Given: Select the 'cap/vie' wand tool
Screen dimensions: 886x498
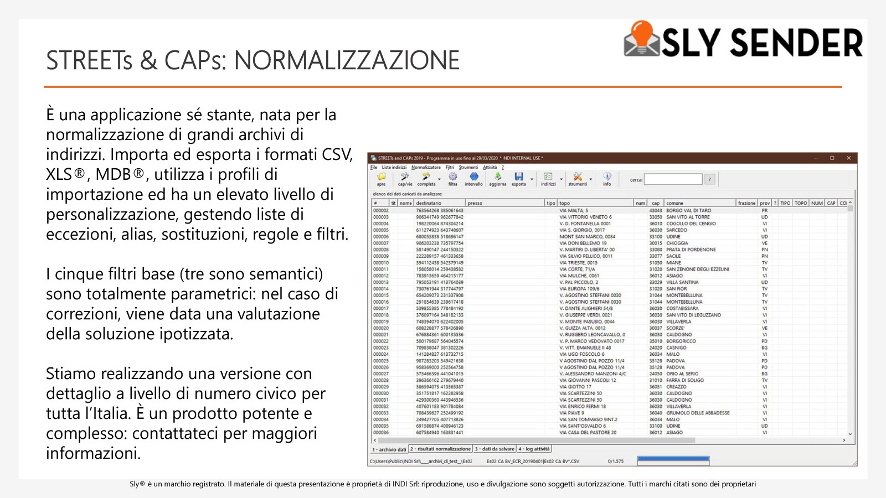Looking at the screenshot, I should pyautogui.click(x=405, y=177).
